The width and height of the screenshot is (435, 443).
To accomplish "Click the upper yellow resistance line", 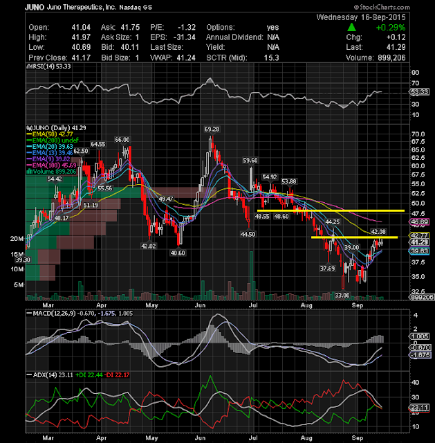I will (331, 210).
